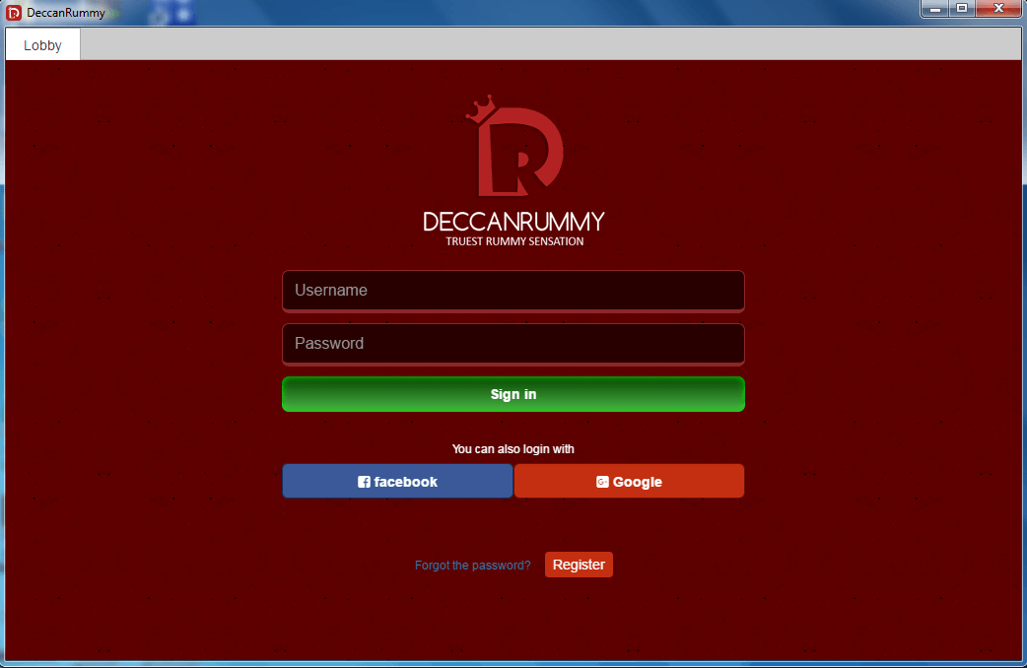Minimize the DeccanRummy window
Image resolution: width=1027 pixels, height=668 pixels.
pyautogui.click(x=934, y=9)
